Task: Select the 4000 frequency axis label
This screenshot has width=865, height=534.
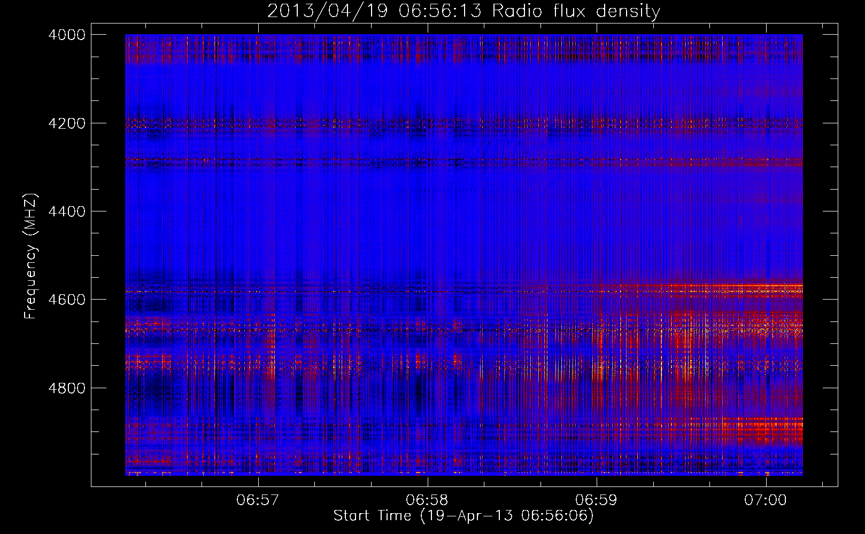Action: (67, 35)
